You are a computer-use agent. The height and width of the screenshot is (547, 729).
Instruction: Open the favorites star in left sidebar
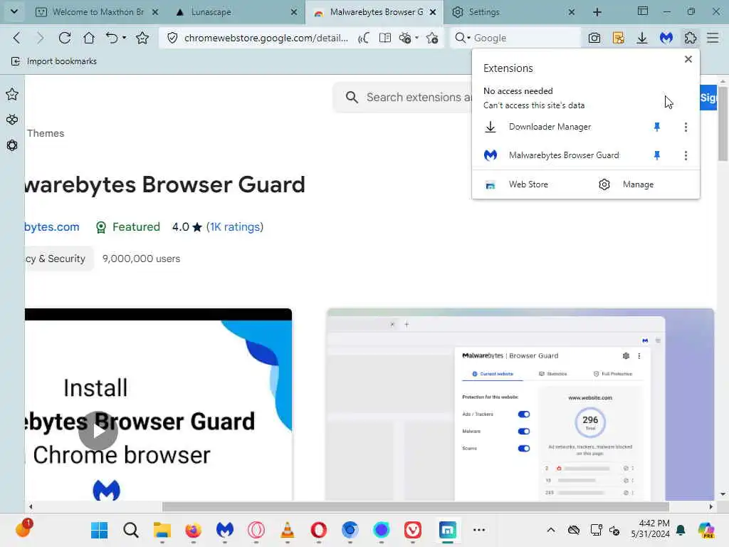(12, 95)
